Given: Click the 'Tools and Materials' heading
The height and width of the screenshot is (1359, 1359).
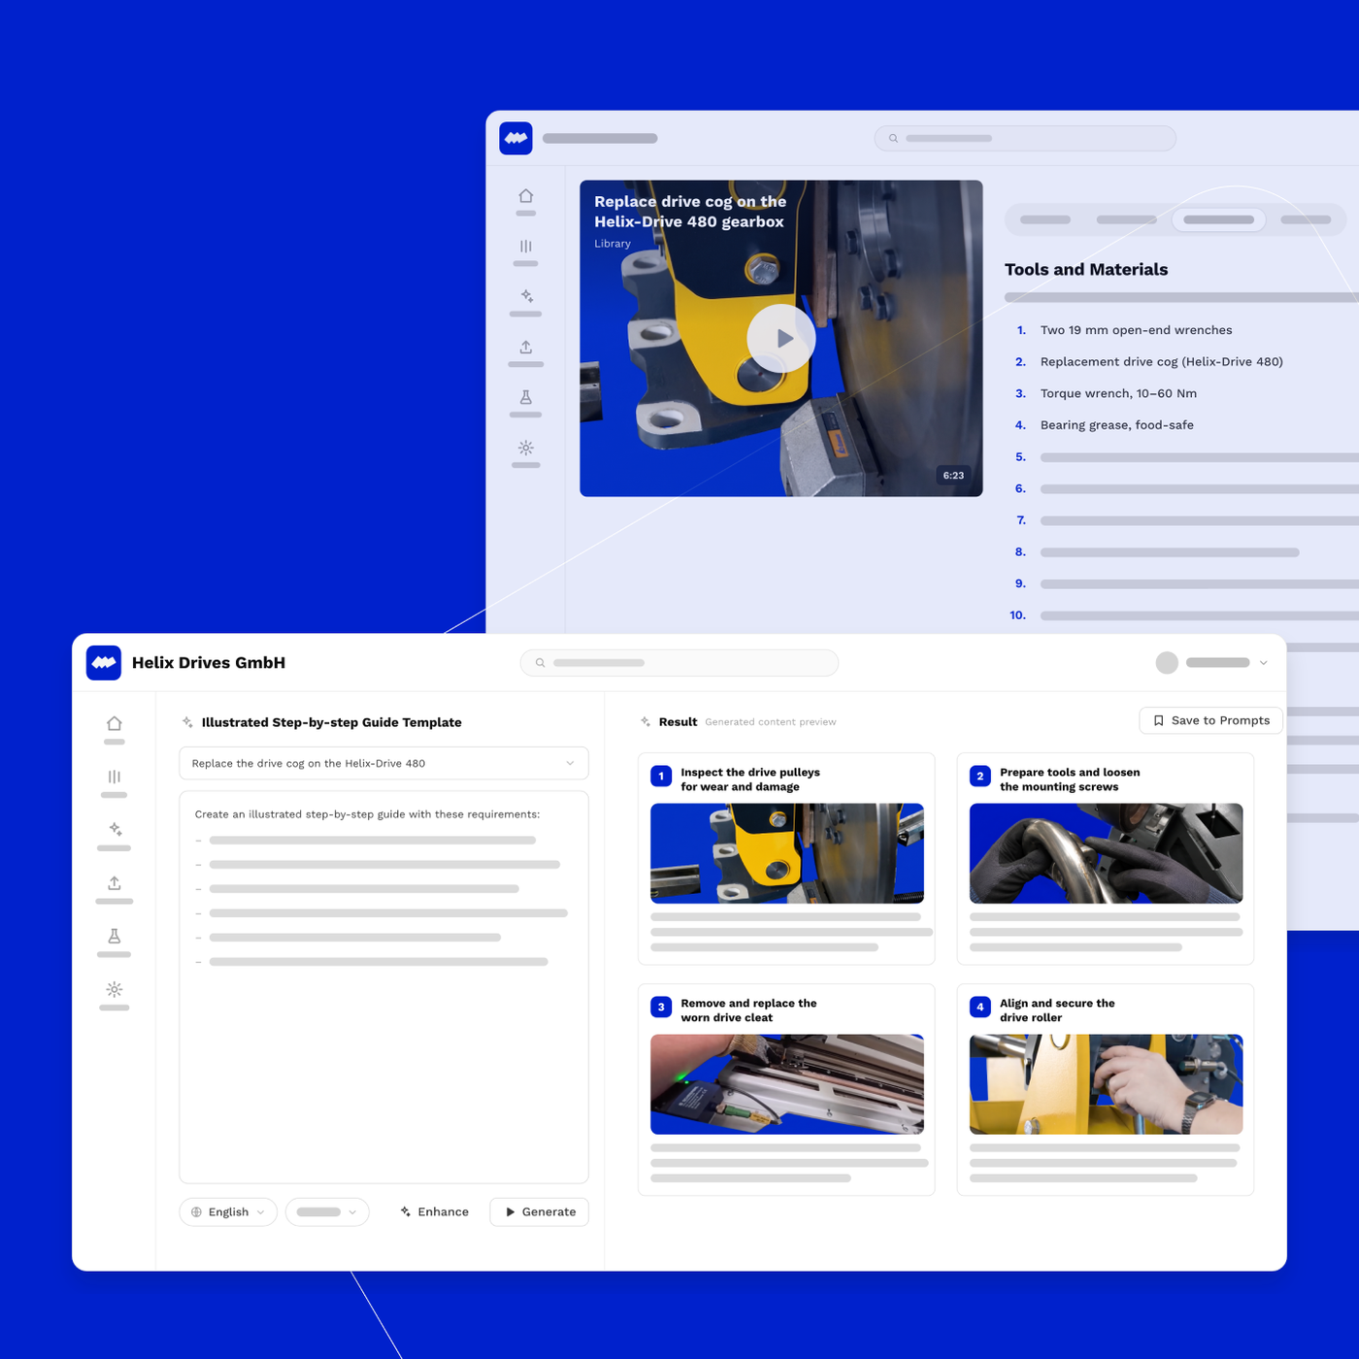Looking at the screenshot, I should pyautogui.click(x=1086, y=270).
